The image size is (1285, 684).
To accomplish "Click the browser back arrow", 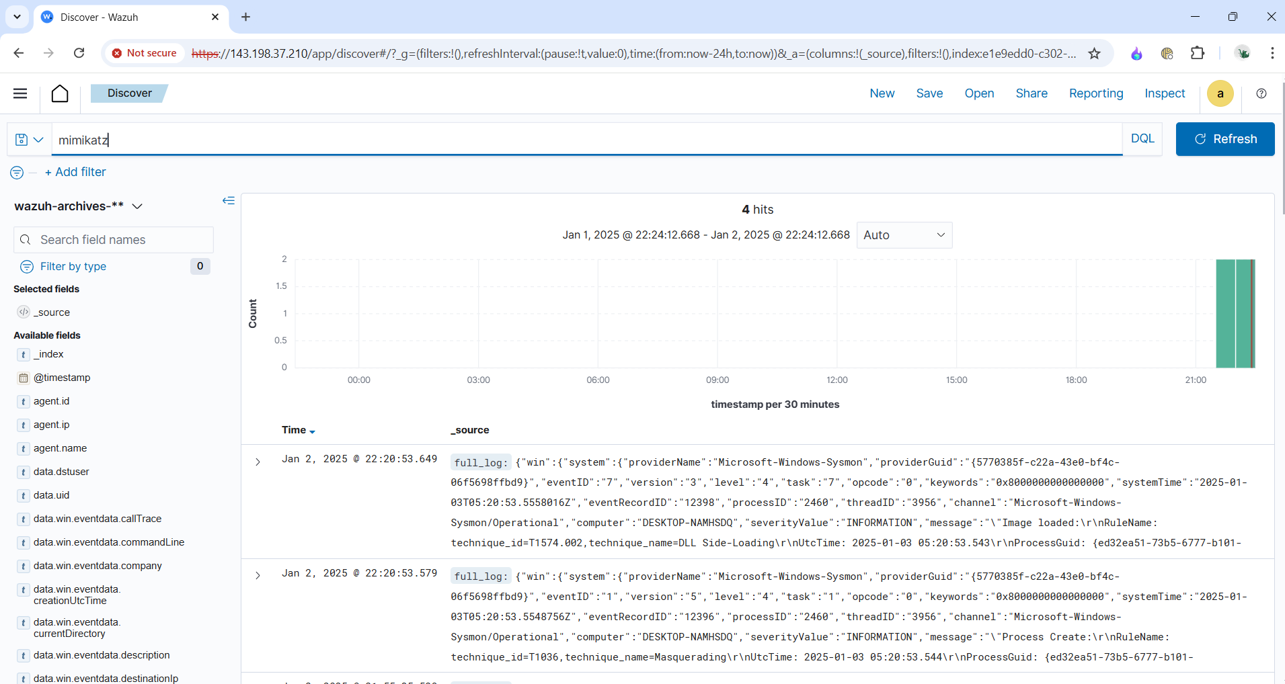I will click(x=20, y=53).
